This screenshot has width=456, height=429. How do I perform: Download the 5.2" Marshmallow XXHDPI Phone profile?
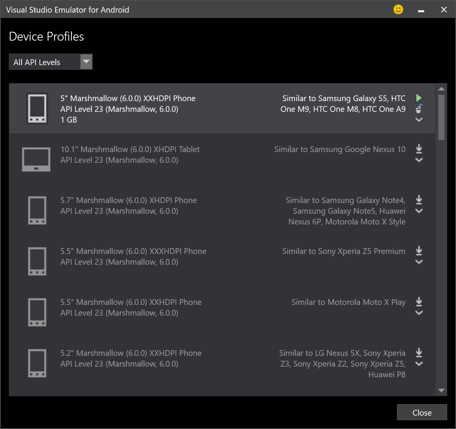(419, 352)
